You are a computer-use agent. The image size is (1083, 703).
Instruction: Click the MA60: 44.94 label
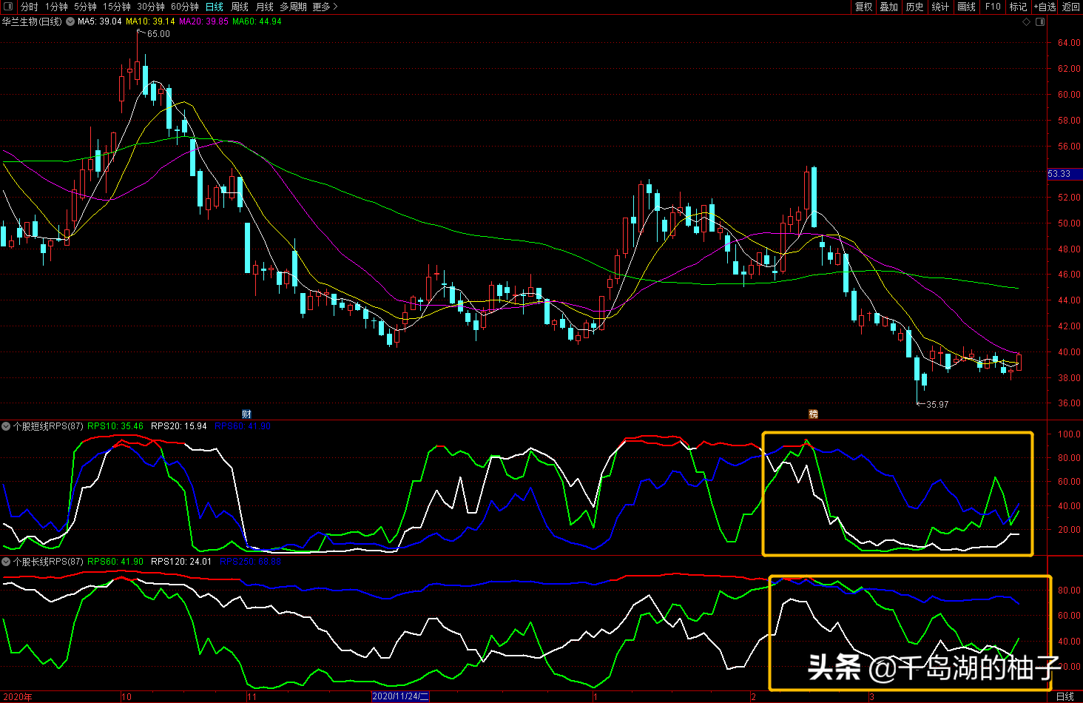pyautogui.click(x=257, y=21)
